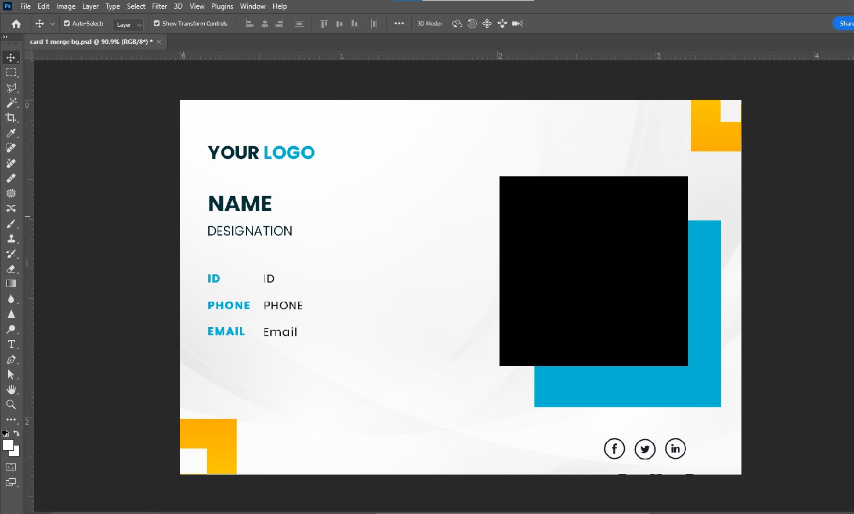Click the Share button
854x514 pixels.
(845, 24)
